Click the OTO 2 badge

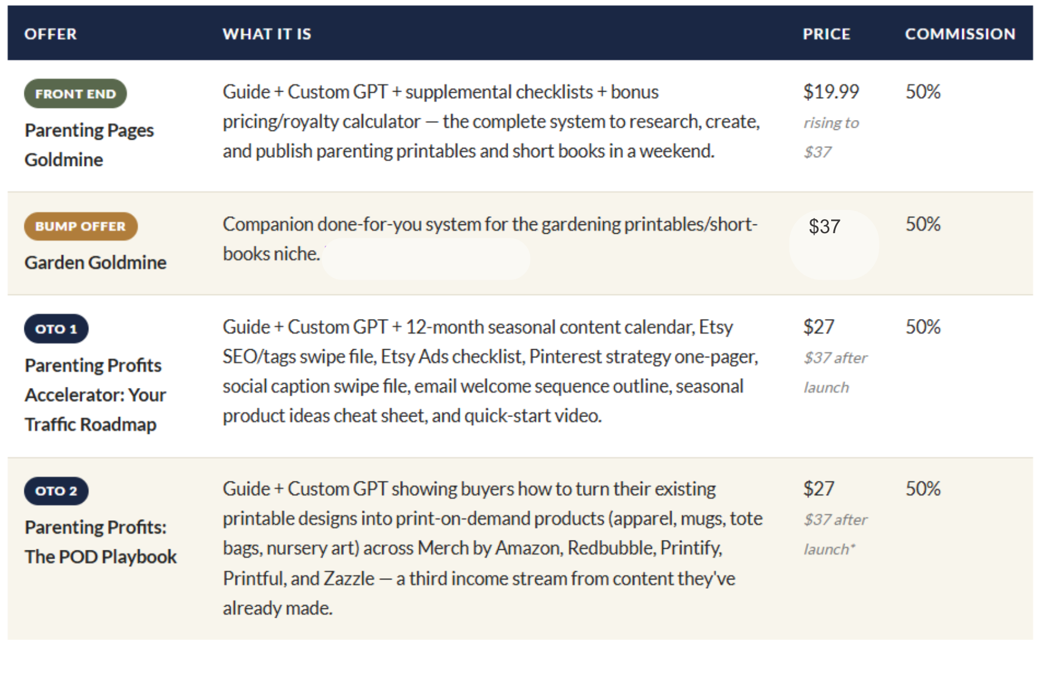(56, 491)
